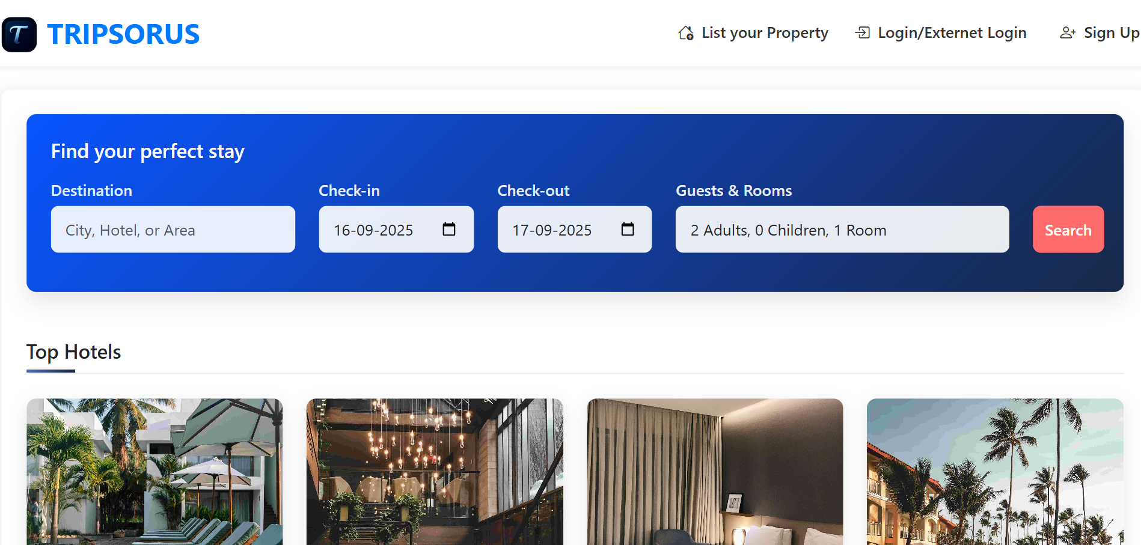The width and height of the screenshot is (1141, 545).
Task: Open the Check-in calendar picker icon
Action: pos(449,229)
